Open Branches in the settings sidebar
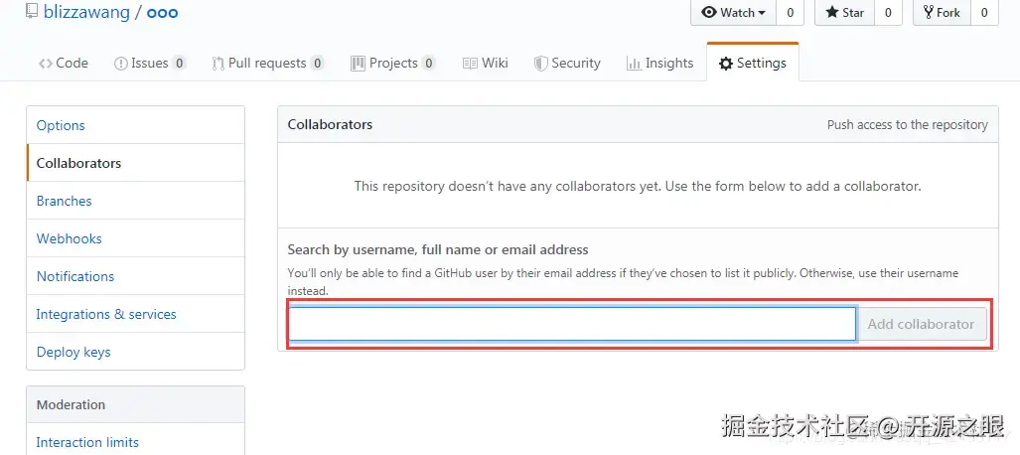Image resolution: width=1020 pixels, height=455 pixels. [135, 201]
